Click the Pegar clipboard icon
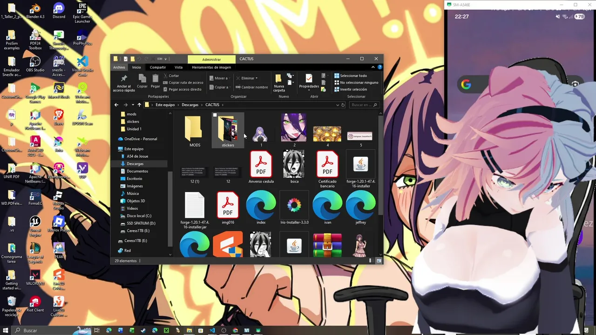 (x=155, y=81)
